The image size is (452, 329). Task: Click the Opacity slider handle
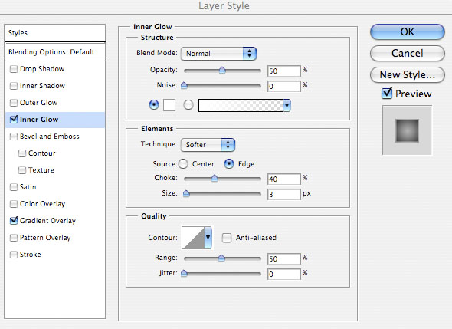pyautogui.click(x=222, y=70)
